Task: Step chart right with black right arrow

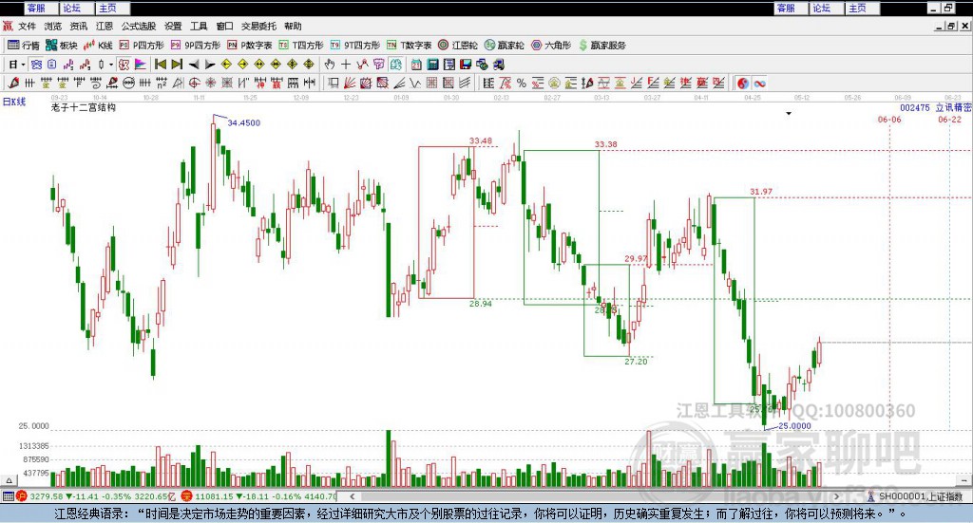Action: 210,65
